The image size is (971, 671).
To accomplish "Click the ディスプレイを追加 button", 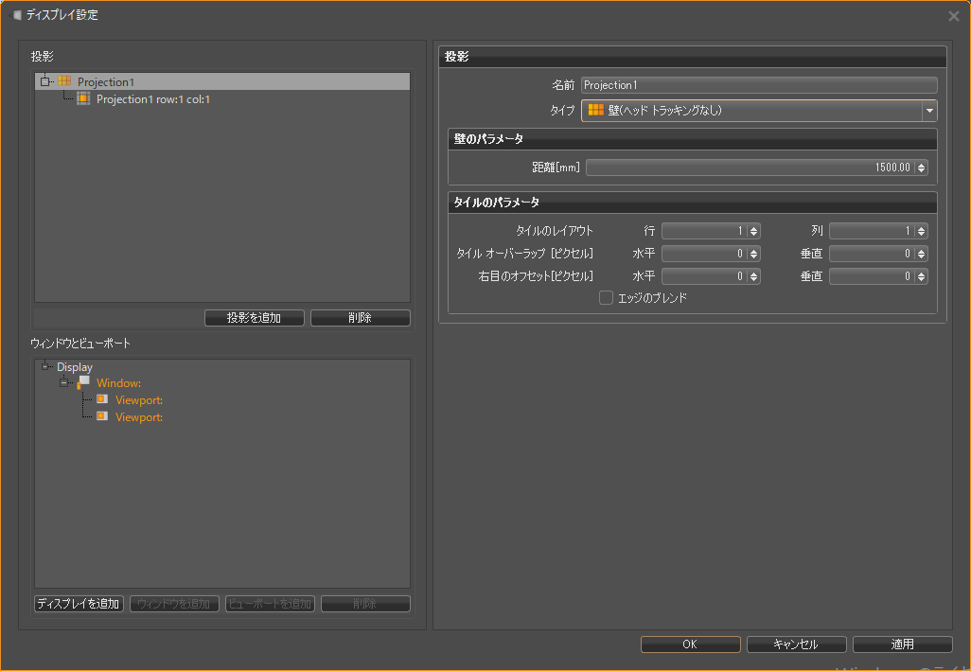I will coord(79,604).
